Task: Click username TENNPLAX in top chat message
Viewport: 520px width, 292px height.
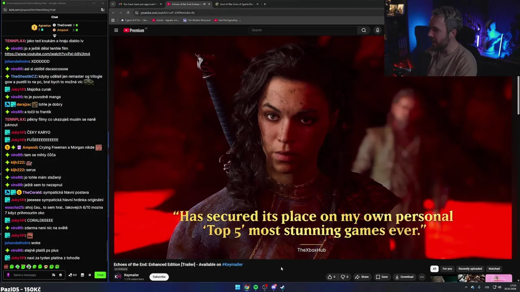Action: [15, 41]
